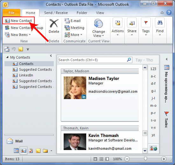
Task: Jump to m-o in contact index
Action: (153, 105)
